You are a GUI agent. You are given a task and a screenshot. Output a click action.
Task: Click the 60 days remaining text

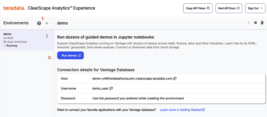click(x=15, y=42)
